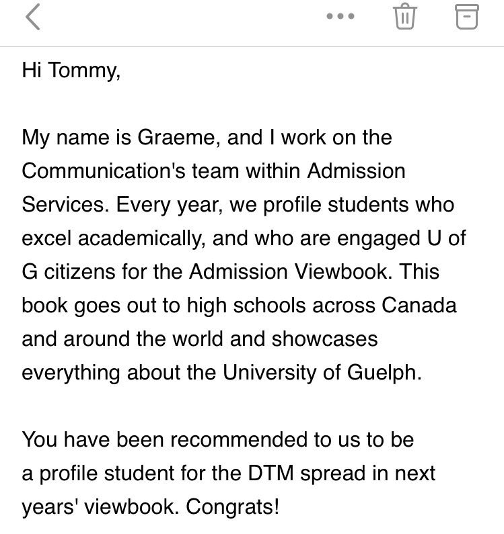The width and height of the screenshot is (504, 534).
Task: Tap the words 'engaged U of' in the body
Action: pos(401,238)
